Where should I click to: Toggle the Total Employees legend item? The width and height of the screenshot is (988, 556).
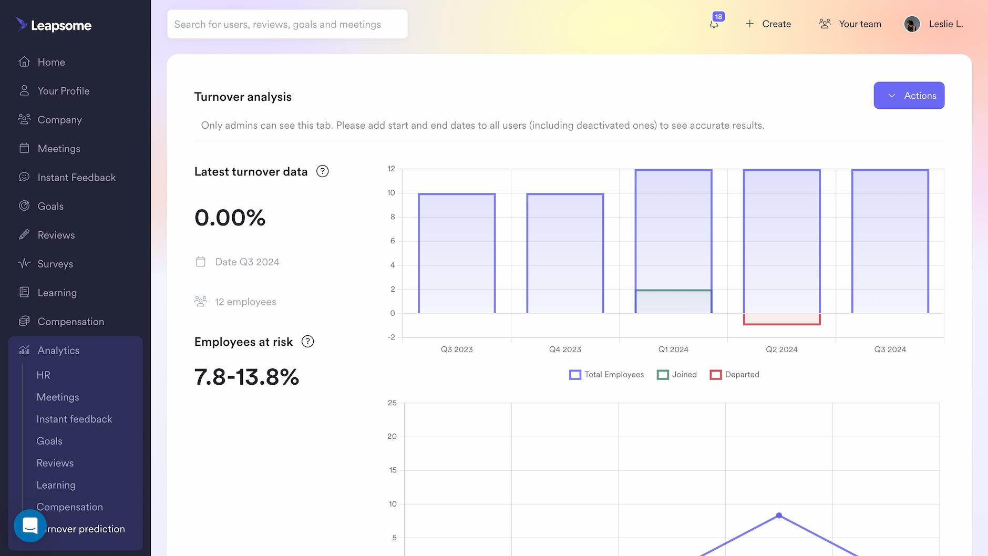[606, 374]
